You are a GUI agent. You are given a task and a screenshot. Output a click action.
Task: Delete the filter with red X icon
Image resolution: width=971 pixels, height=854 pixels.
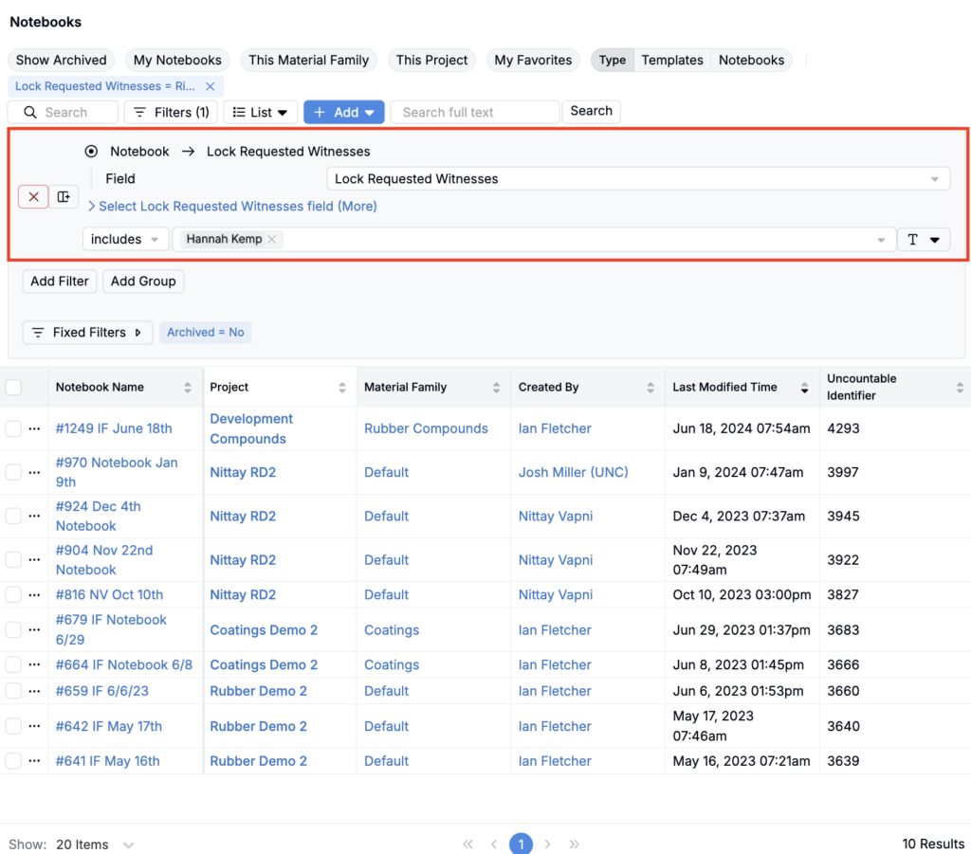tap(33, 196)
